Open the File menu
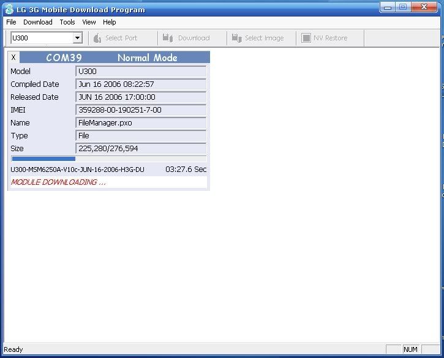Image resolution: width=444 pixels, height=358 pixels. [11, 22]
